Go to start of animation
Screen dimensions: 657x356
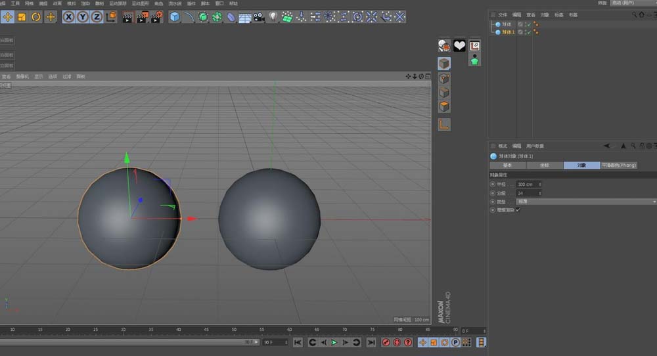pyautogui.click(x=298, y=343)
